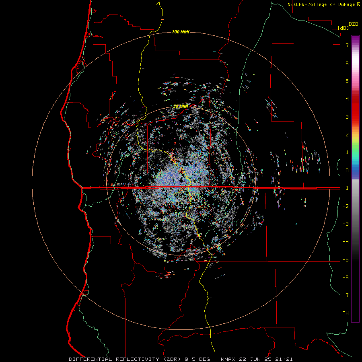Viewport: 362px width, 362px height.
Task: Click the 4 value on color scale
Action: tap(347, 99)
